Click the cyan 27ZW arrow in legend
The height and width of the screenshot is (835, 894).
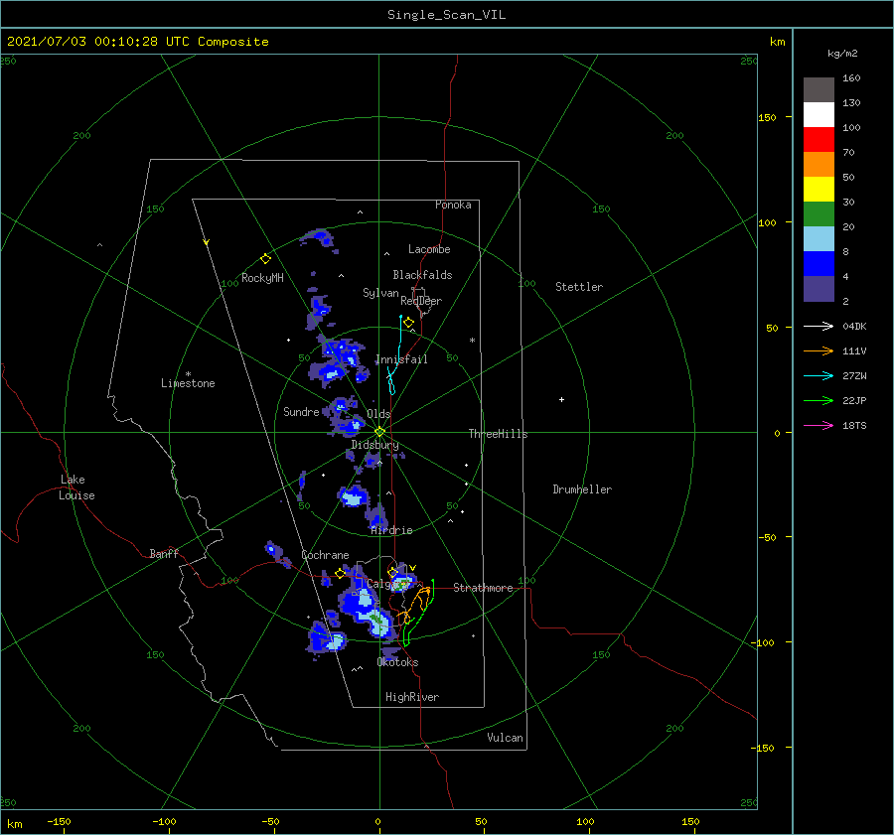click(x=819, y=375)
